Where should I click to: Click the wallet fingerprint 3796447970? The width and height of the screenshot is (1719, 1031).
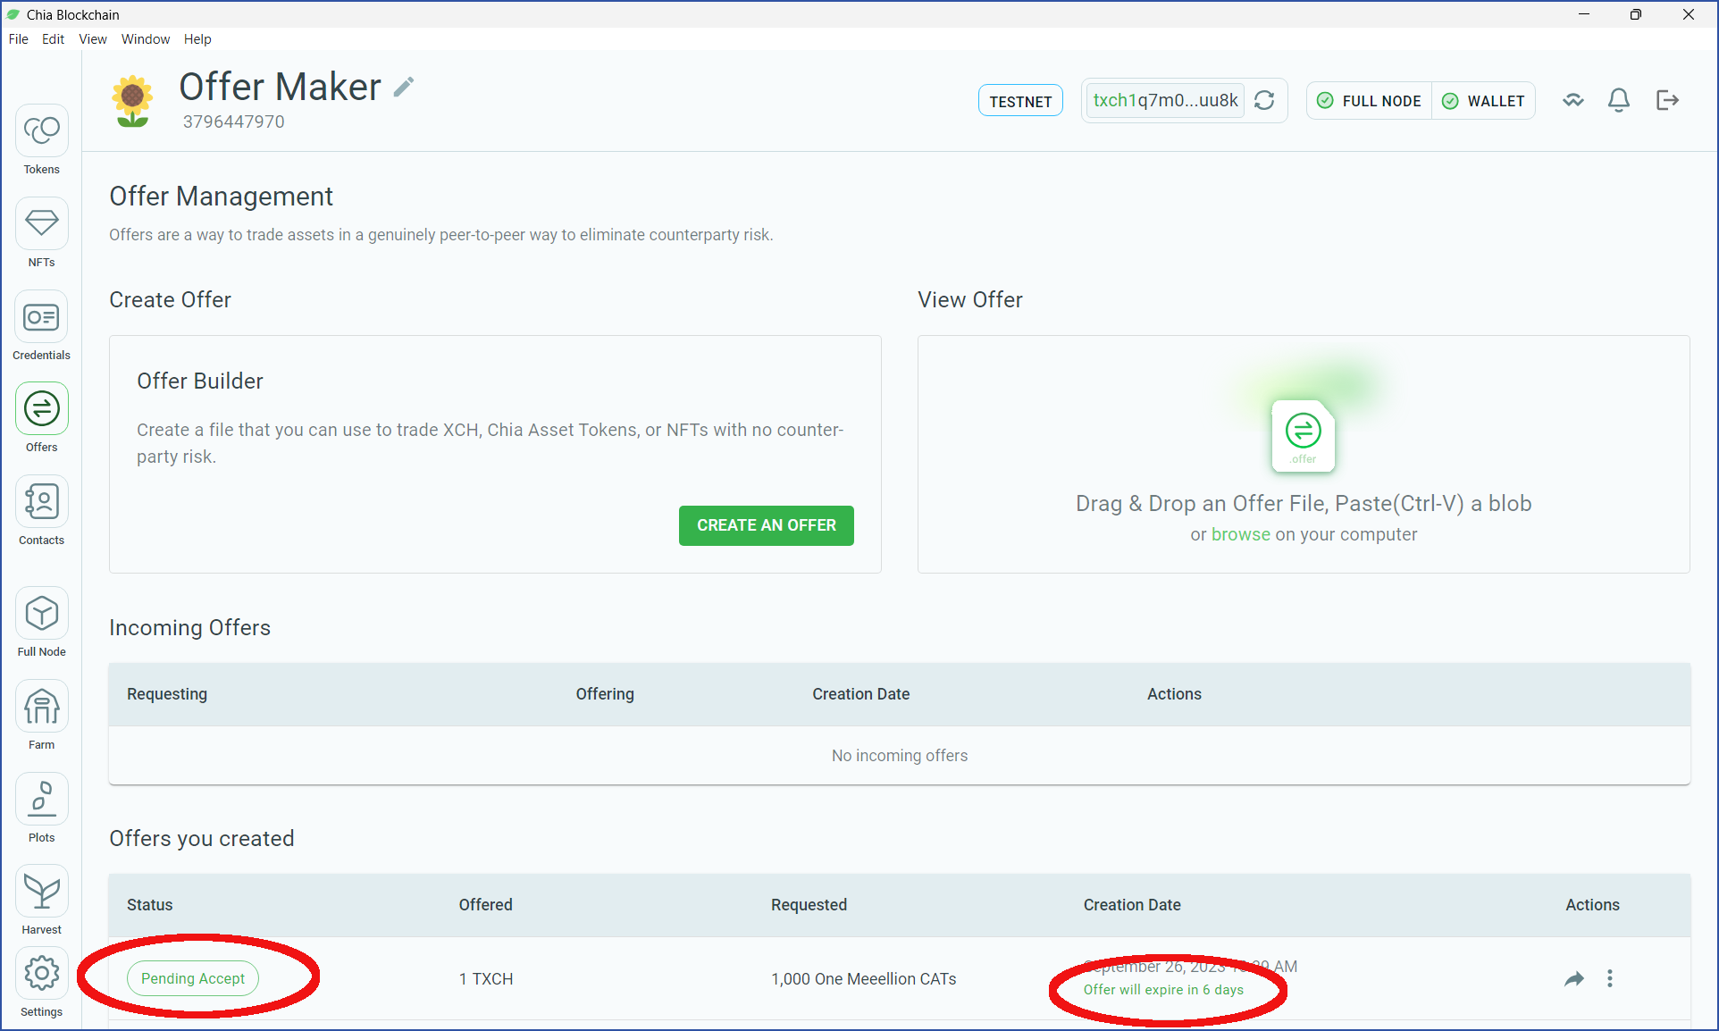coord(234,122)
